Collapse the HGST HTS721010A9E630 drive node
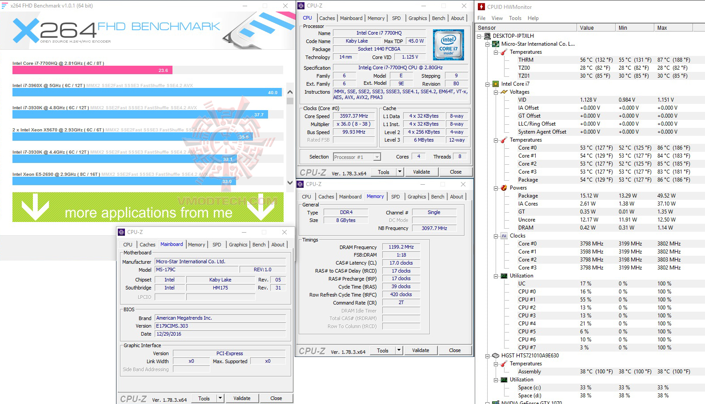Image resolution: width=705 pixels, height=404 pixels. [x=488, y=356]
